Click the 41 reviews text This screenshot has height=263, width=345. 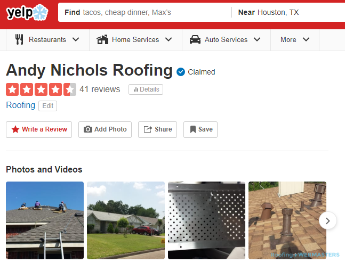[100, 89]
